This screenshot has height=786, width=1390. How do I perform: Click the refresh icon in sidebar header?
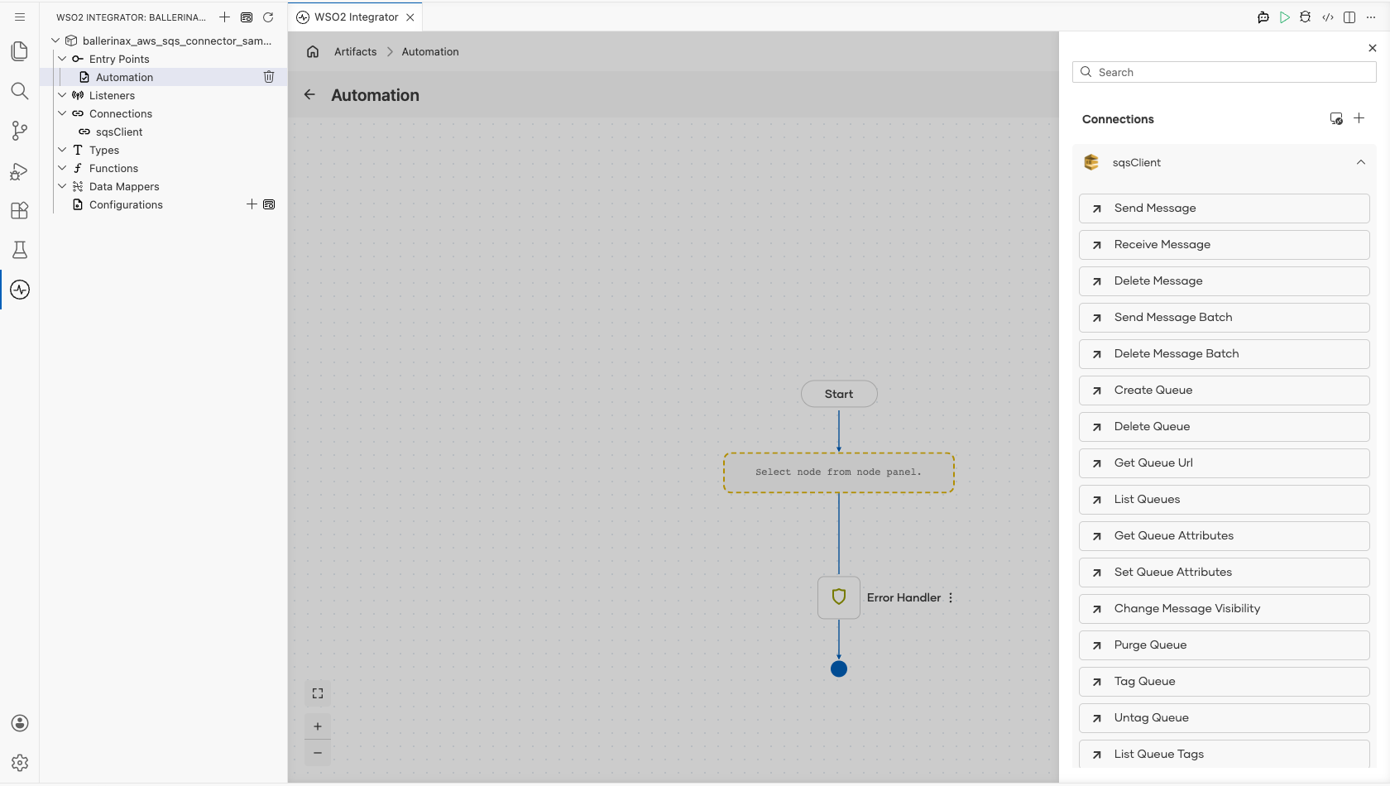tap(268, 17)
